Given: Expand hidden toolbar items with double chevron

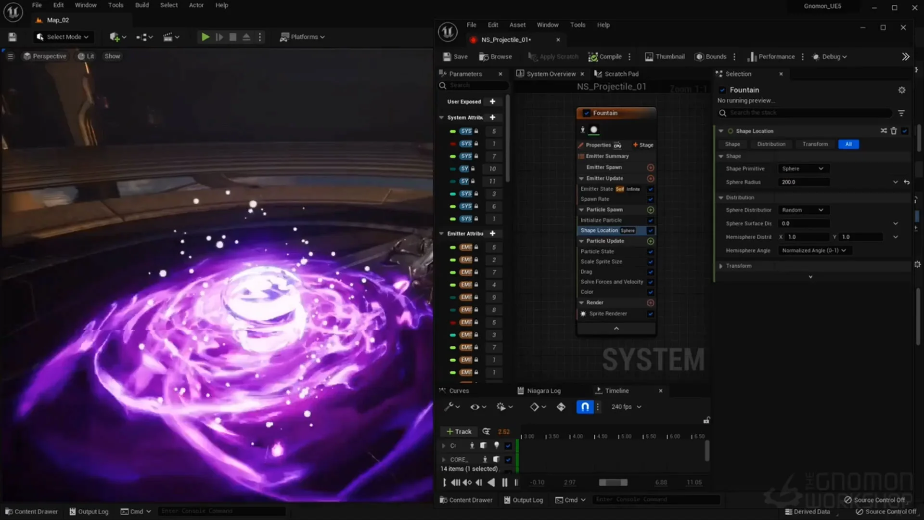Looking at the screenshot, I should pyautogui.click(x=906, y=57).
